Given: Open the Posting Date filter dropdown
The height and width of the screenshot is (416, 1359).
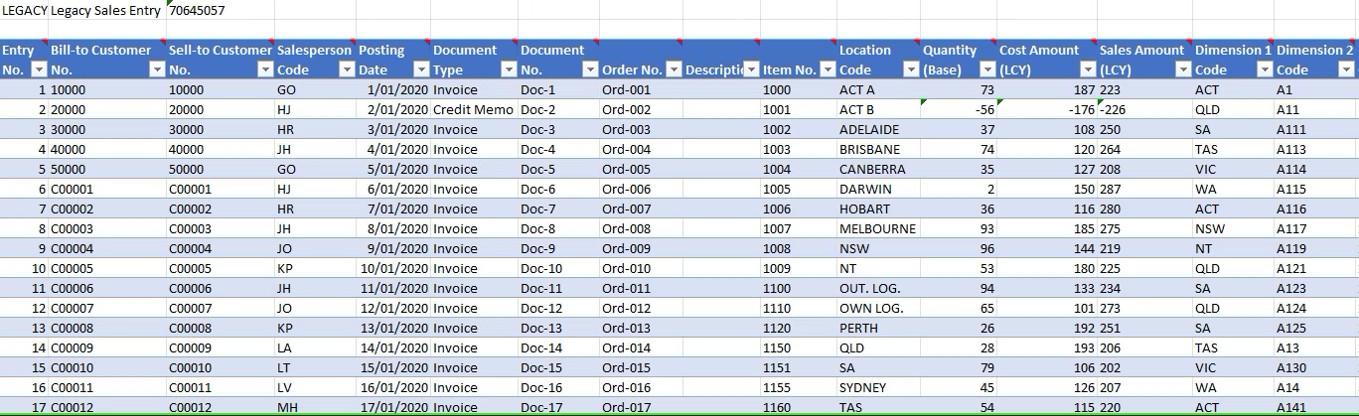Looking at the screenshot, I should pyautogui.click(x=421, y=69).
